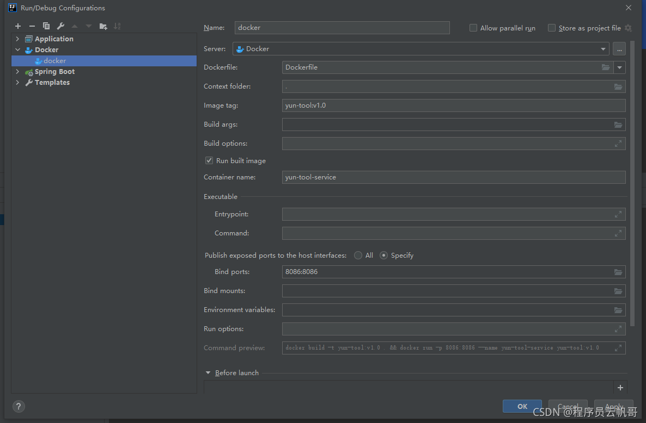
Task: Open Bind mounts editor
Action: coord(618,291)
